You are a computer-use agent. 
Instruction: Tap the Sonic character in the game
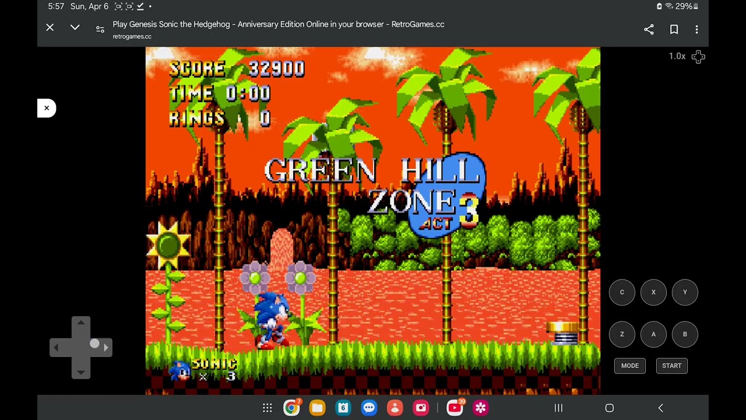pyautogui.click(x=272, y=320)
